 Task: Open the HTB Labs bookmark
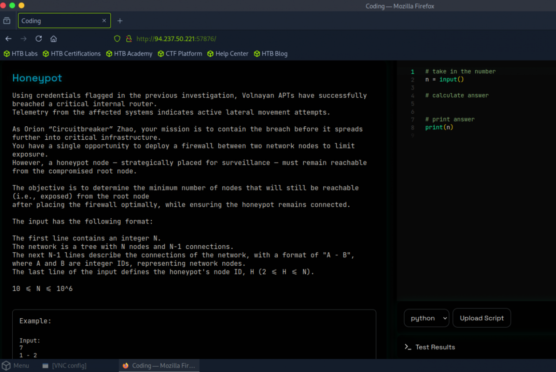click(21, 54)
